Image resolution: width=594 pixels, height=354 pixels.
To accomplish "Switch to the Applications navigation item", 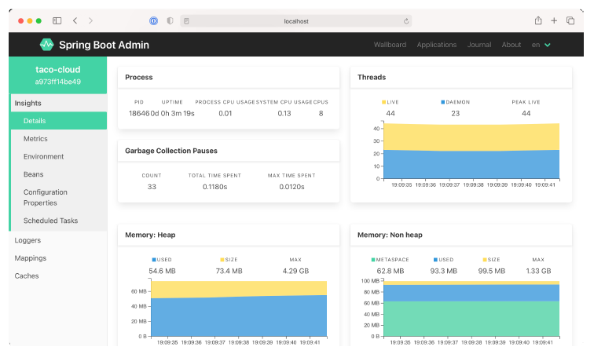I will click(436, 45).
